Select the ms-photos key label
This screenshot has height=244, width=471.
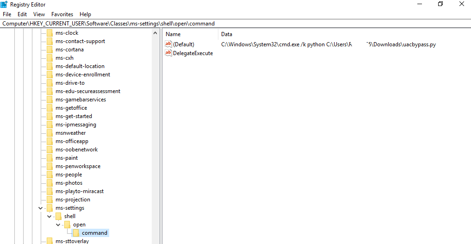click(x=69, y=183)
